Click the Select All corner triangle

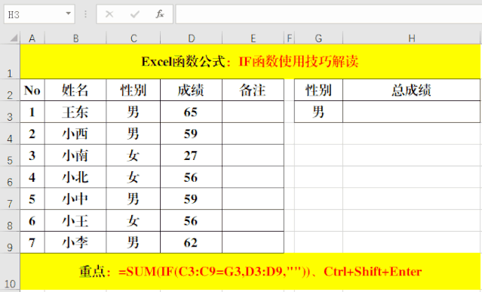tap(14, 38)
